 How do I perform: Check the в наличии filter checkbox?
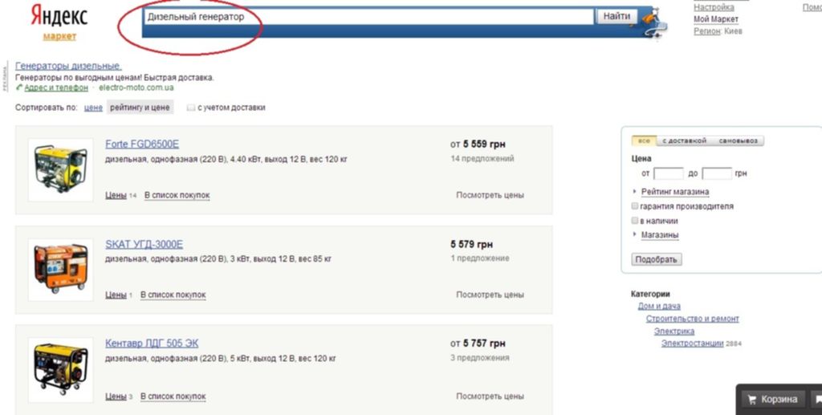point(635,221)
